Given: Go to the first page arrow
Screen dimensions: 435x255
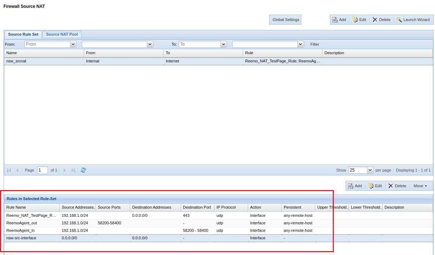Looking at the screenshot, I should tap(9, 170).
